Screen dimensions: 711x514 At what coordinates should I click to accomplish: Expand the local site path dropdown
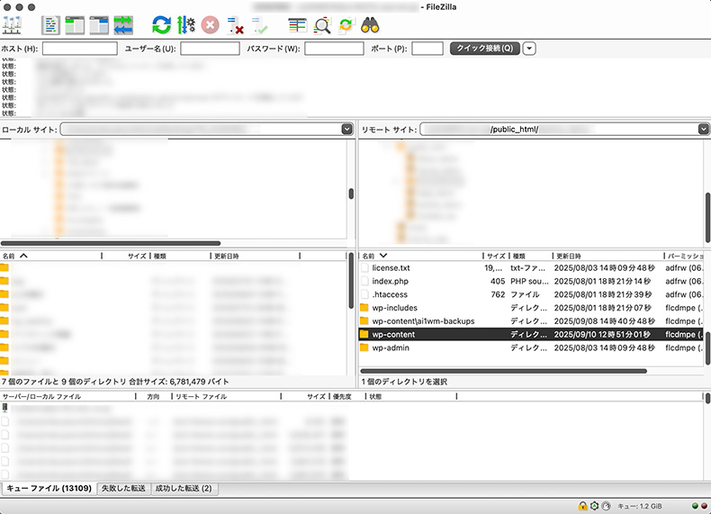click(x=346, y=130)
